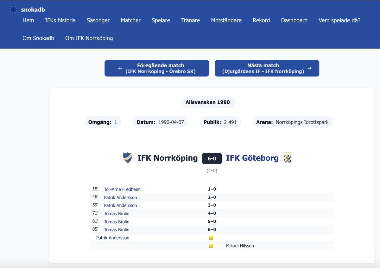
Task: Click the 6–0 score cell in goal list
Action: [x=212, y=229]
